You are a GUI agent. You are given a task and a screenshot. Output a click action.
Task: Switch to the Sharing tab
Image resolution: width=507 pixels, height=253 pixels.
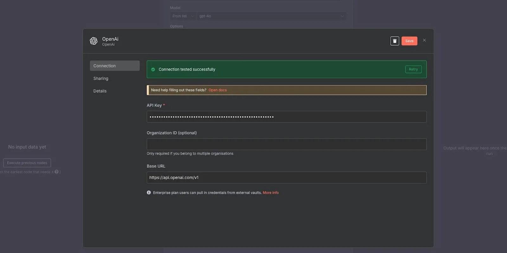(x=101, y=78)
